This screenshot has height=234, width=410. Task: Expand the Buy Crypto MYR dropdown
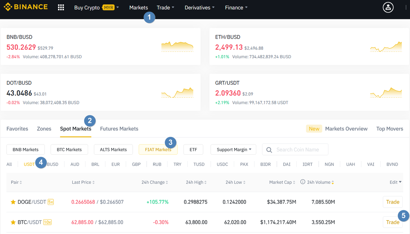click(96, 7)
